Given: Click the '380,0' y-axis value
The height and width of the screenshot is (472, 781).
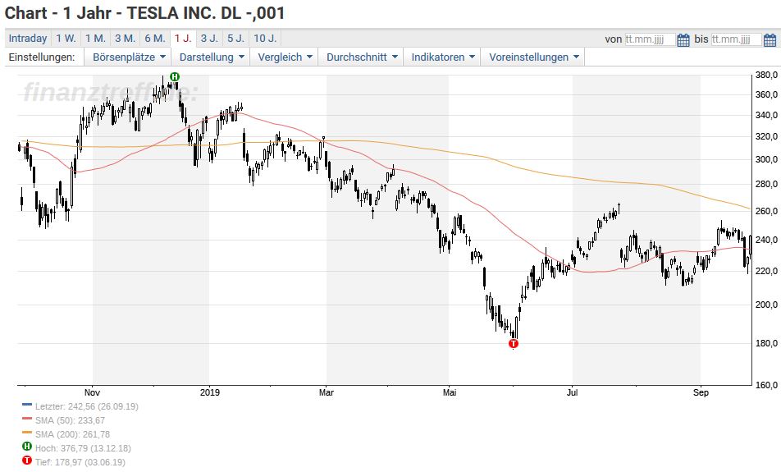Looking at the screenshot, I should pos(766,76).
